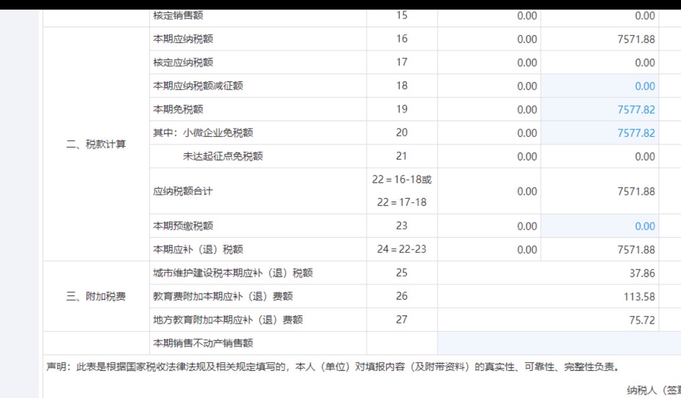Image resolution: width=681 pixels, height=398 pixels.
Task: Click the row 23 prepaid tax amount field
Action: click(600, 226)
